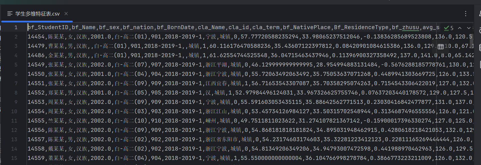Viewport: 481px width, 165px height.
Task: Open the Notifications bell icon
Action: tap(480, 14)
